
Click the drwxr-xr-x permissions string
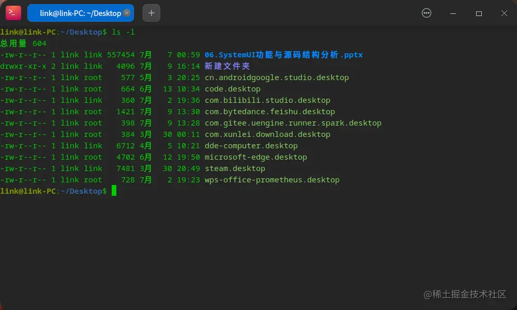coord(23,66)
